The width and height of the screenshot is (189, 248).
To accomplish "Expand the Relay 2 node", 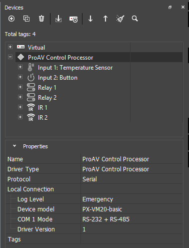I will point(20,97).
